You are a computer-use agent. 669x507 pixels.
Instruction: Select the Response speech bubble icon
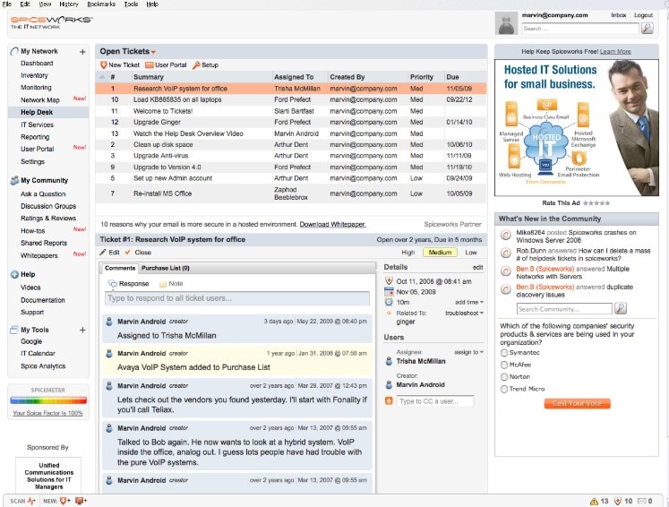pyautogui.click(x=113, y=283)
